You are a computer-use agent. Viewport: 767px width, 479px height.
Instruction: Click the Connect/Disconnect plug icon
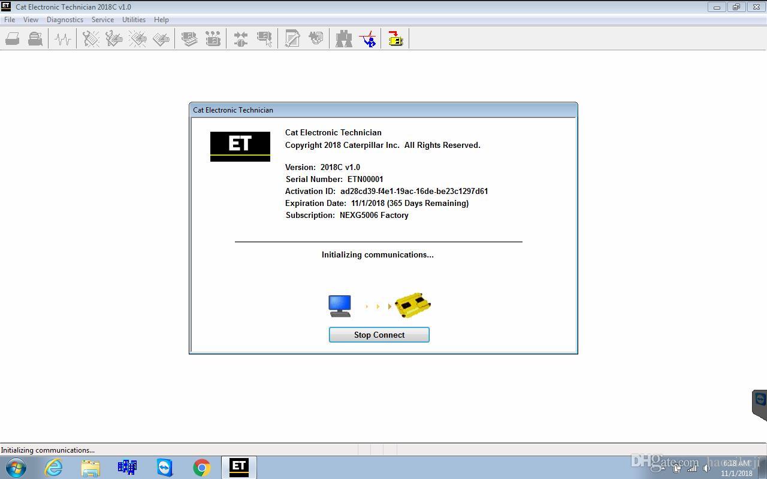click(241, 40)
